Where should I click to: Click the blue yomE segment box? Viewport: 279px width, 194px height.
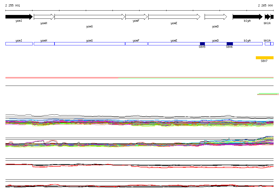click(x=174, y=44)
